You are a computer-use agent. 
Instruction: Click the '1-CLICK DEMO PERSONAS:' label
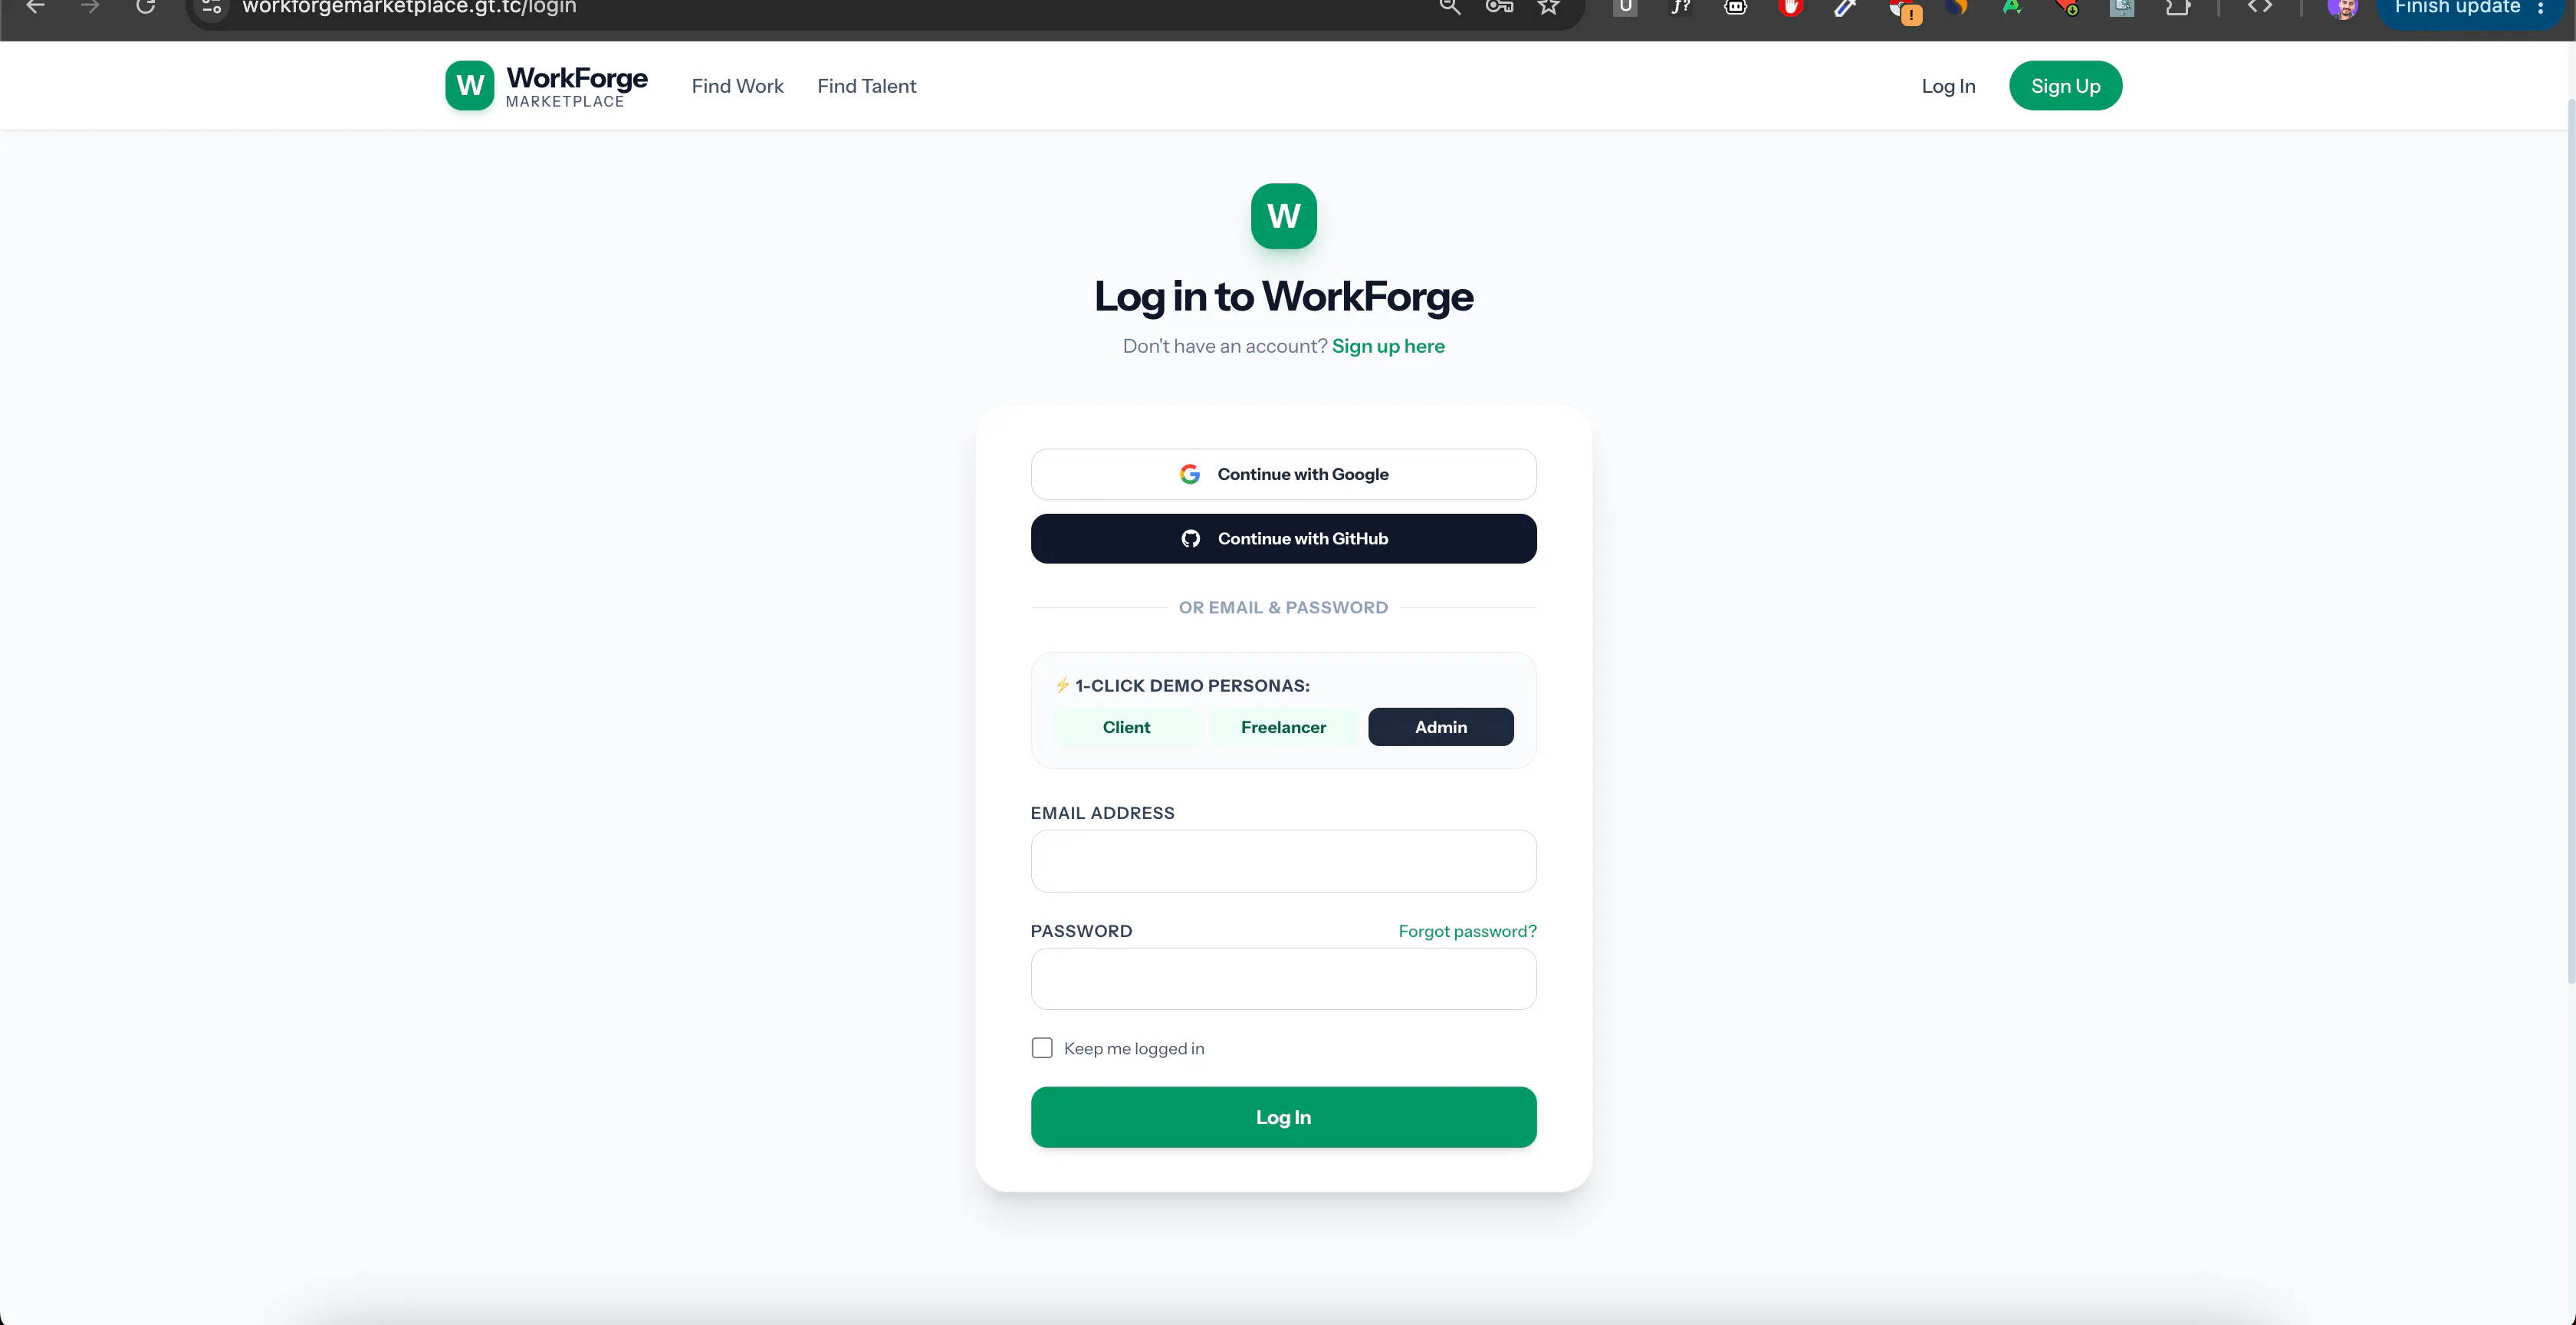coord(1192,686)
